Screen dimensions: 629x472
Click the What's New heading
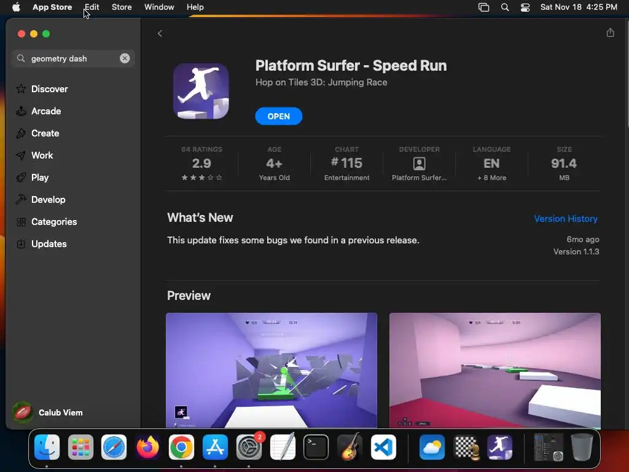200,218
